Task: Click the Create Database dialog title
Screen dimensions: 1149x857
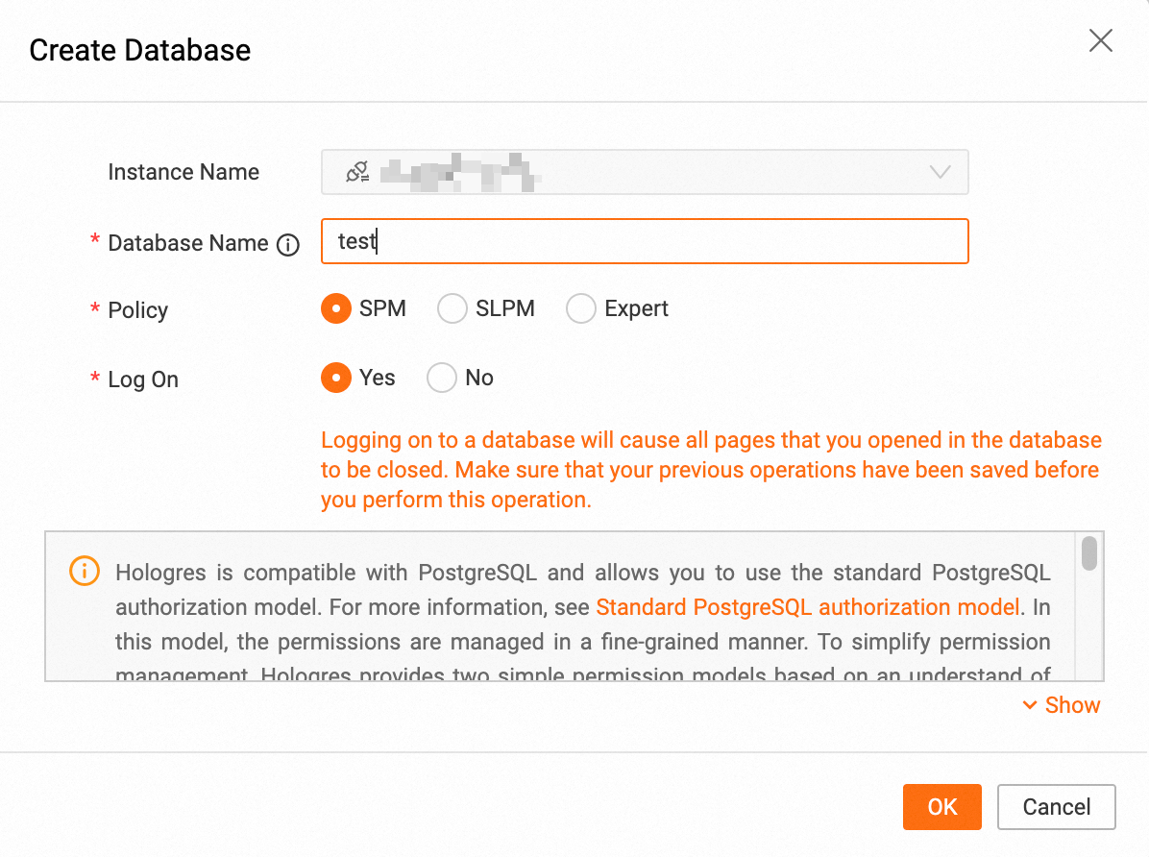Action: (140, 50)
